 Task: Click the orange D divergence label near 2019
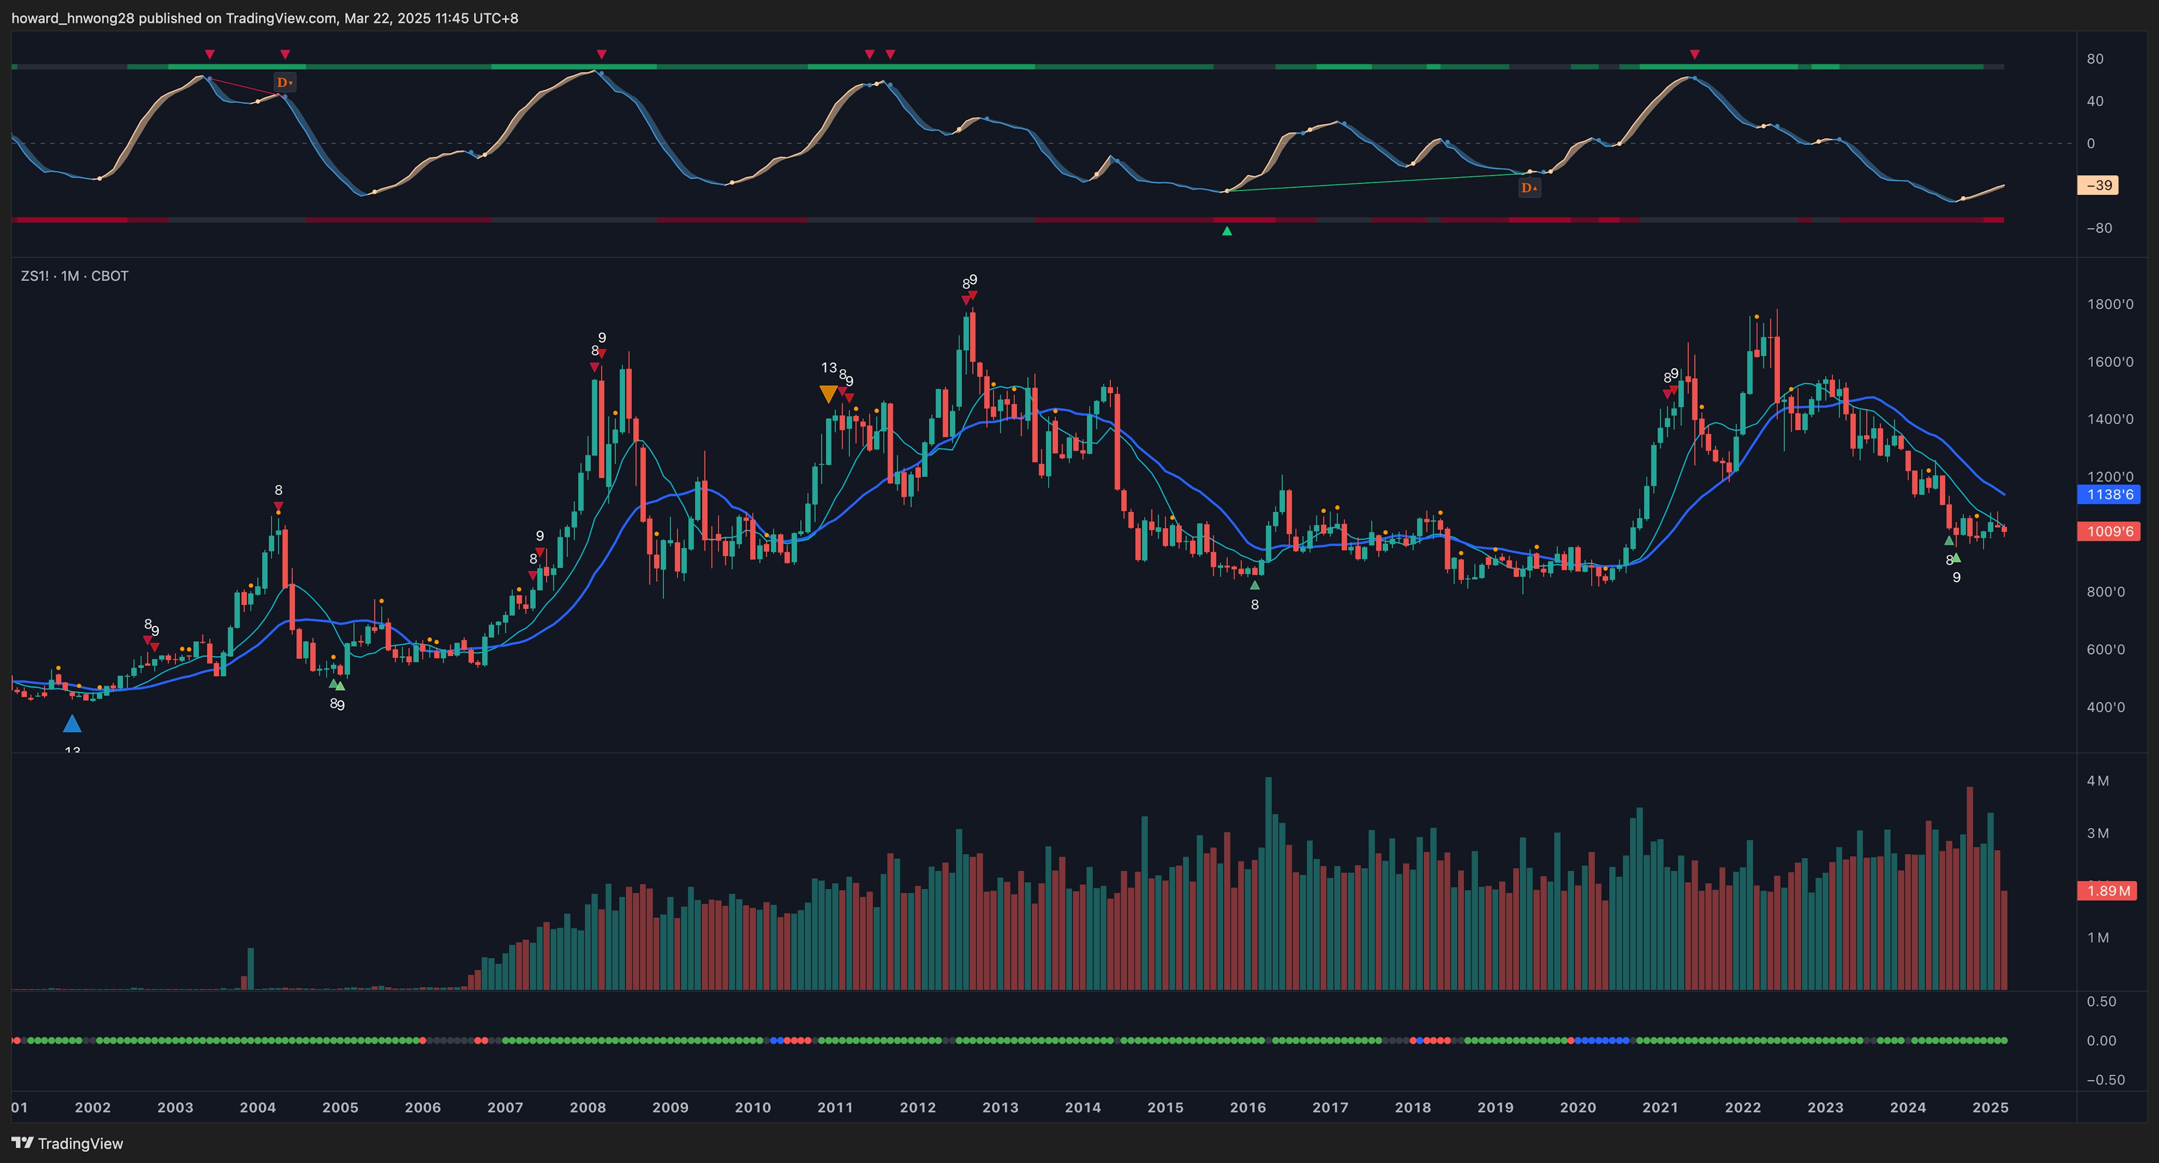point(1529,188)
